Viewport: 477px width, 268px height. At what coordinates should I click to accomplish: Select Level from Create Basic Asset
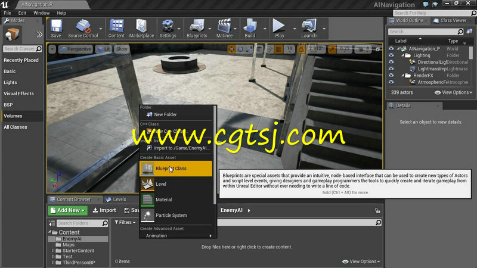click(176, 184)
